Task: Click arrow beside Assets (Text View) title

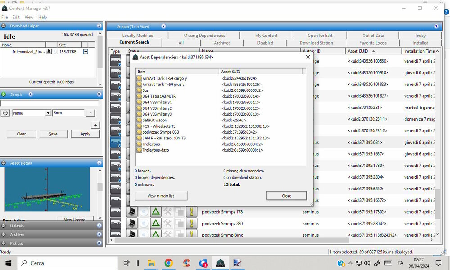Action: [x=164, y=27]
